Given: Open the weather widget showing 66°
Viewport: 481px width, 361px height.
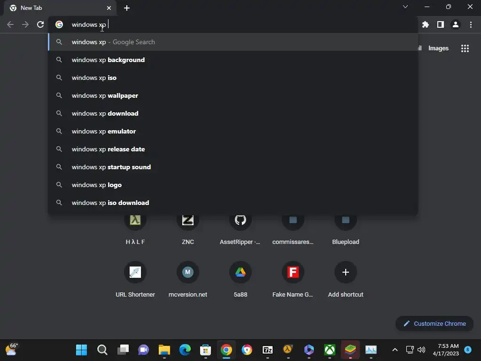Looking at the screenshot, I should click(x=12, y=350).
